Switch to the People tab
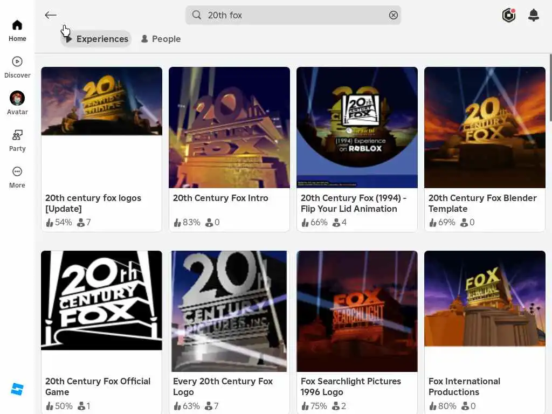Screen dimensions: 552x414 161,39
